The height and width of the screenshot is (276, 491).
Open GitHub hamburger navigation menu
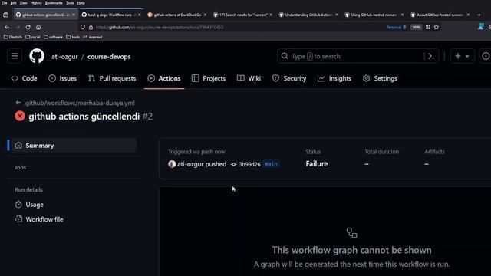click(x=15, y=56)
